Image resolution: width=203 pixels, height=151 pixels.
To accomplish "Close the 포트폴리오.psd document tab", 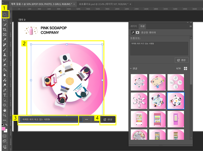I will click(x=130, y=4).
